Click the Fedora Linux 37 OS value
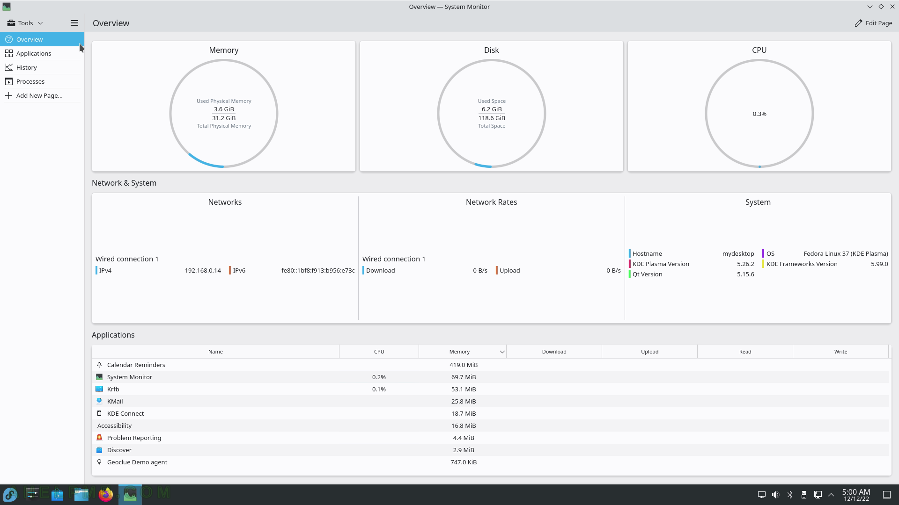 846,253
